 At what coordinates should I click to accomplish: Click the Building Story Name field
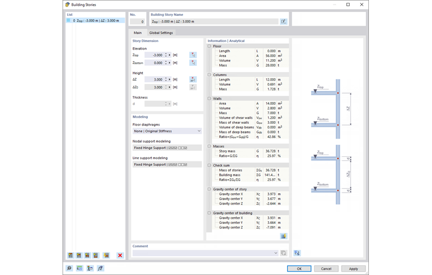click(x=214, y=22)
